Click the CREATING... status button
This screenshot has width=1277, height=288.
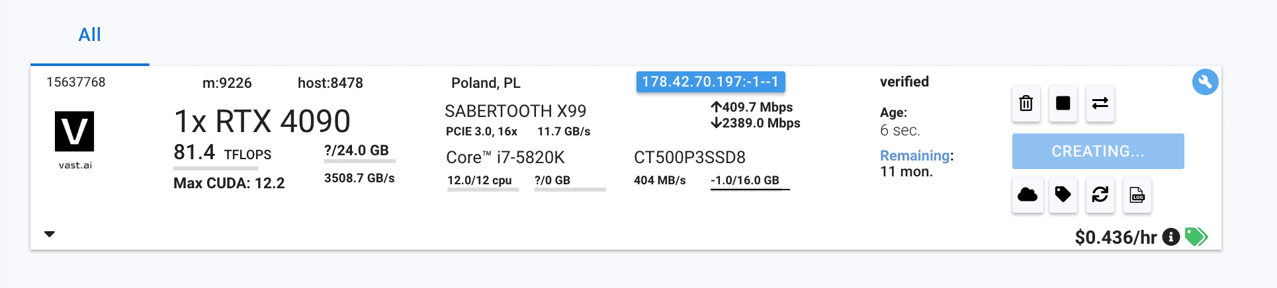pos(1098,151)
